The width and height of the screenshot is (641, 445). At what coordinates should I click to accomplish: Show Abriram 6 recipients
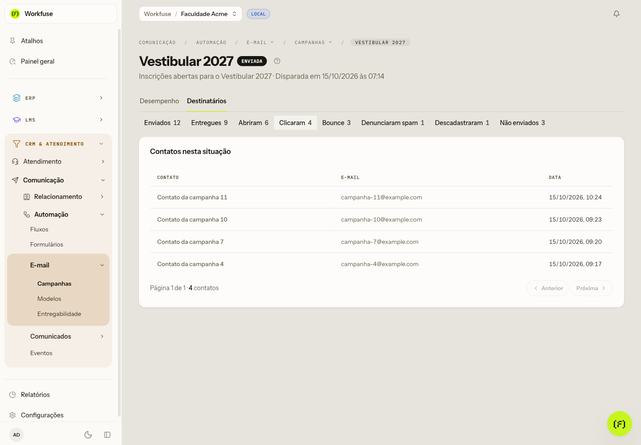point(253,123)
